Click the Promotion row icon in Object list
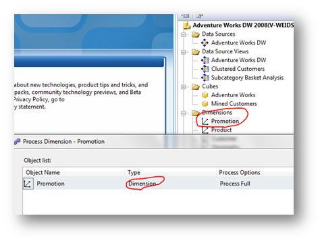Viewport: 322px width, 243px height. [x=28, y=184]
